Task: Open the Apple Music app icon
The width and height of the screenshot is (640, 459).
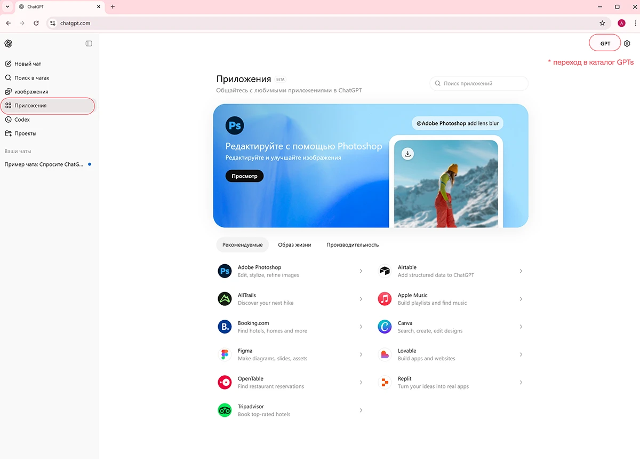Action: point(385,299)
